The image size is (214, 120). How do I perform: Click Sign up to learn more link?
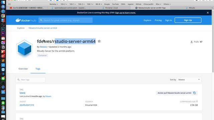(125, 13)
